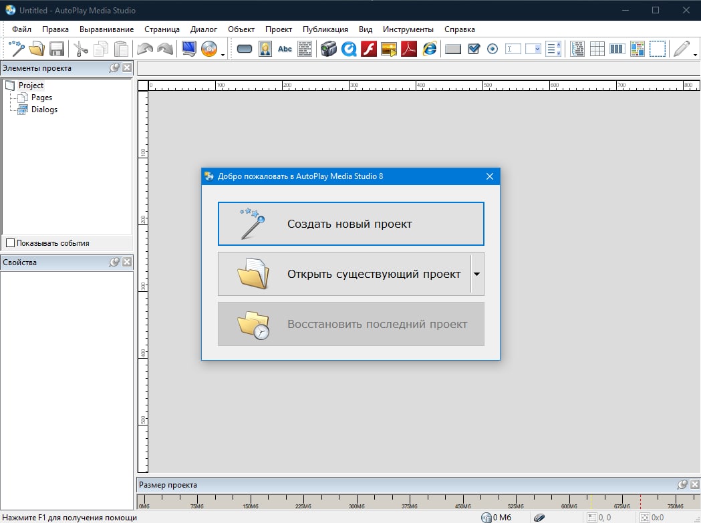Add a PDF object with Acrobat icon
701x523 pixels.
point(408,49)
